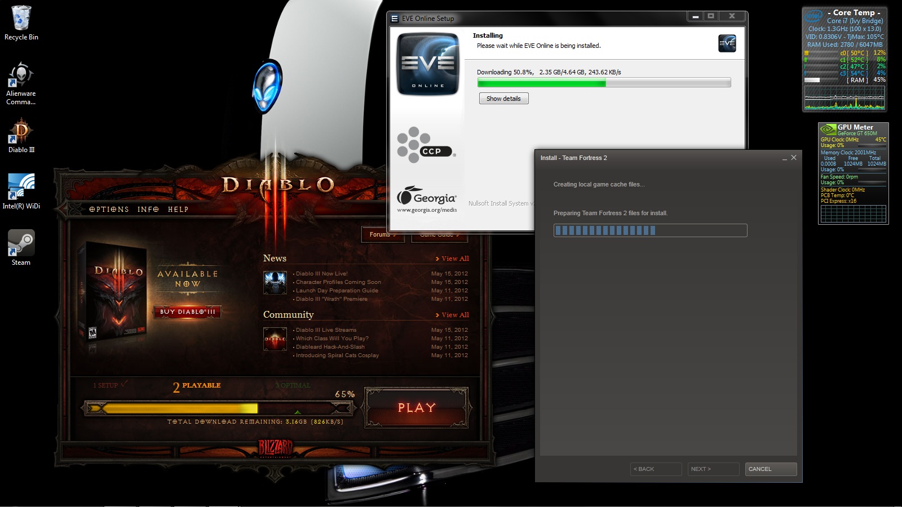Image resolution: width=902 pixels, height=507 pixels.
Task: Click 'RAM Used: 2780 / 6047MB' in Core Temp
Action: click(844, 45)
